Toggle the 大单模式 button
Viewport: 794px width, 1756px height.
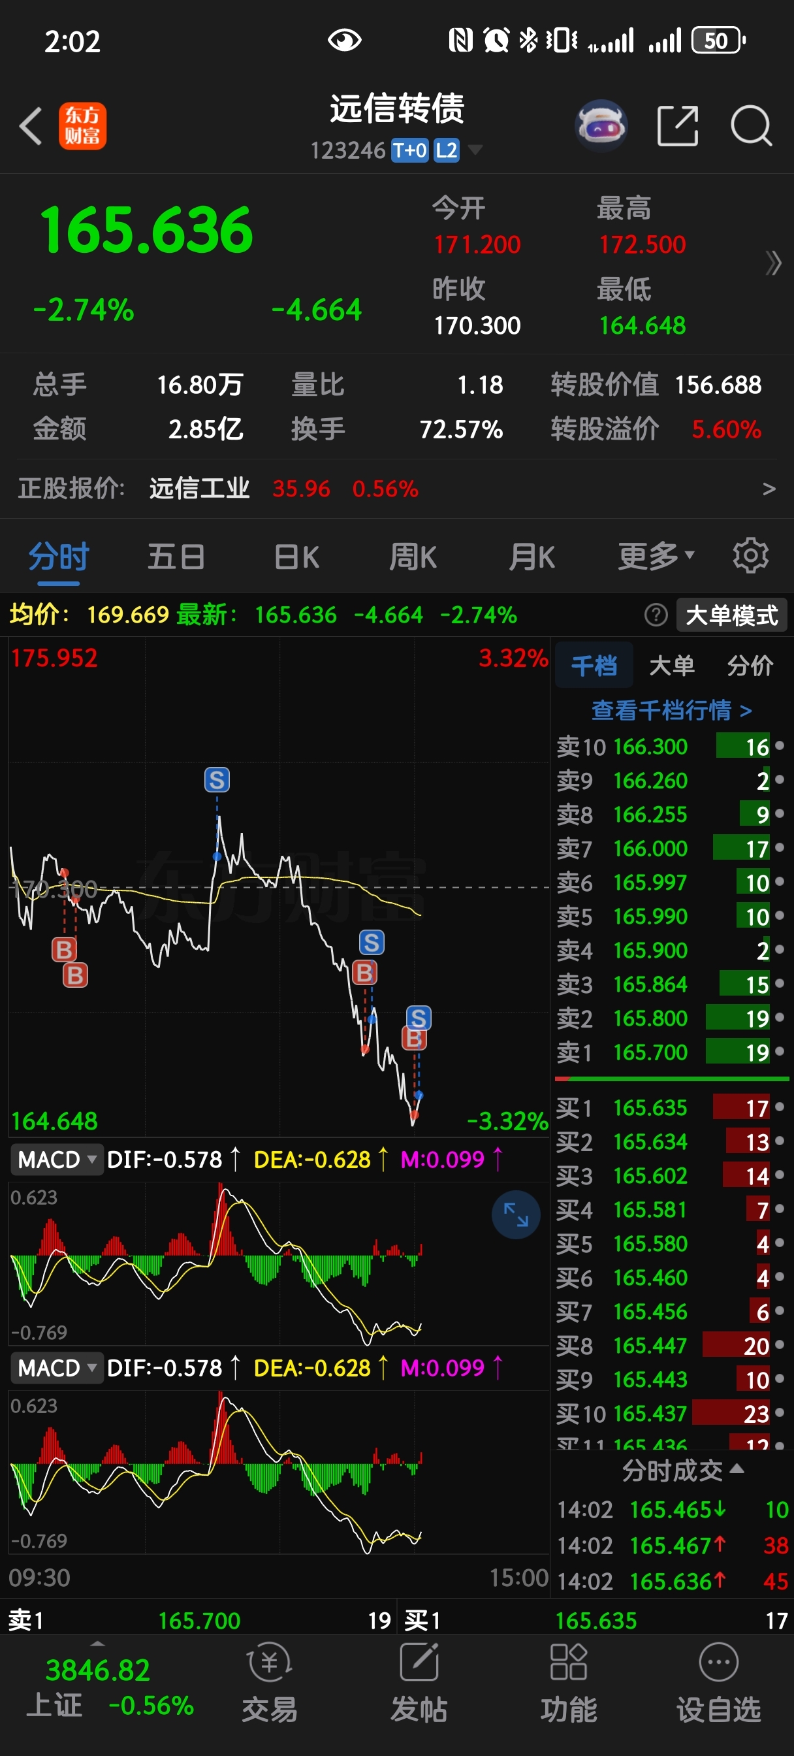731,615
